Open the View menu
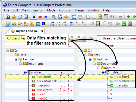This screenshot has height=102, width=136. pyautogui.click(x=25, y=10)
